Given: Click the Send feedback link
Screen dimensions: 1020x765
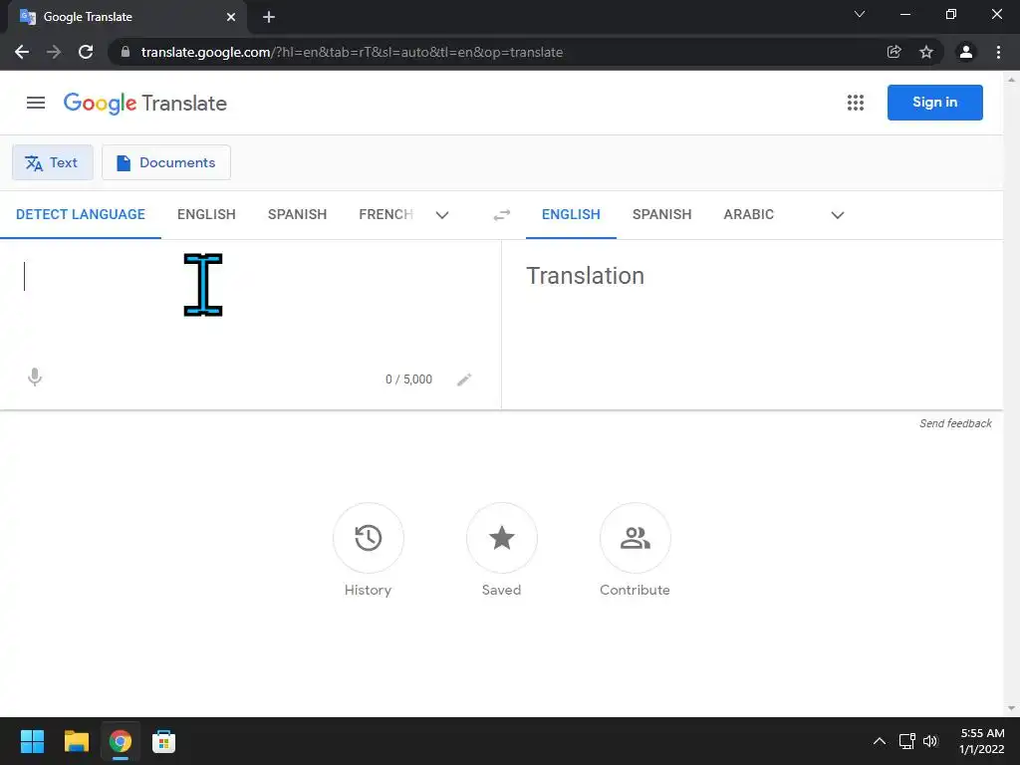Looking at the screenshot, I should [x=955, y=423].
